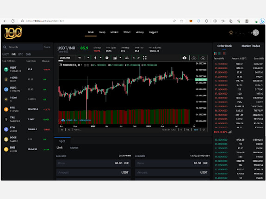Viewport: 266px width, 199px height.
Task: Filter coin list by INR
Action: point(13,54)
